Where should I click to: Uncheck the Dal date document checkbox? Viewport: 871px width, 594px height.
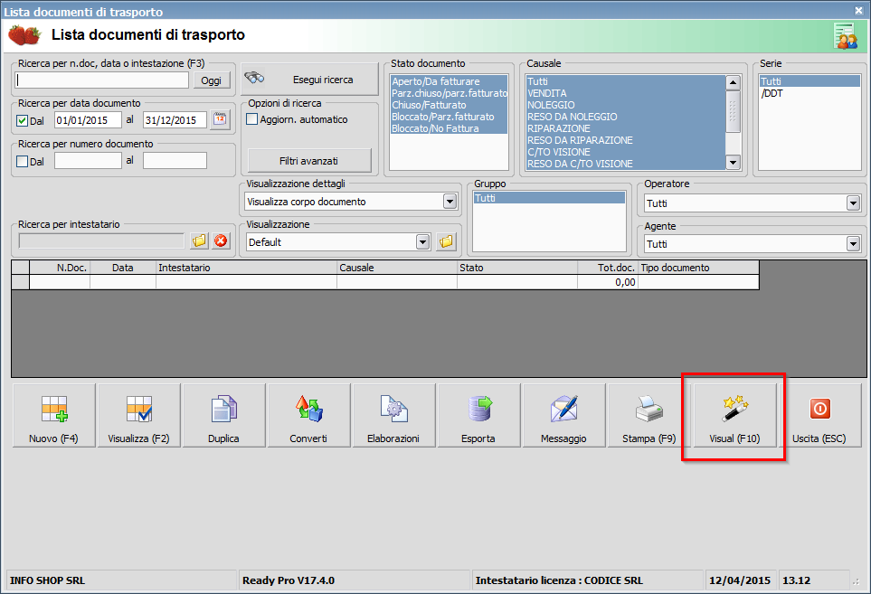coord(23,120)
